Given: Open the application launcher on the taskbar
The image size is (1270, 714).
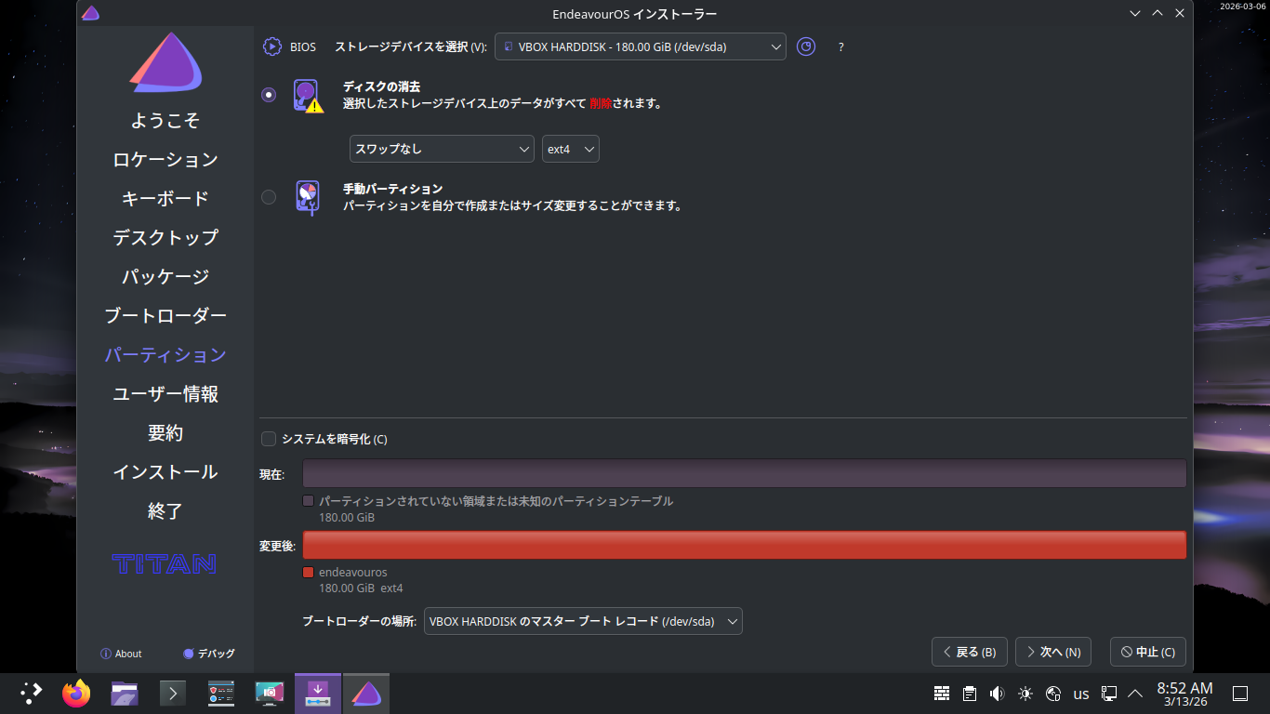Looking at the screenshot, I should tap(32, 693).
